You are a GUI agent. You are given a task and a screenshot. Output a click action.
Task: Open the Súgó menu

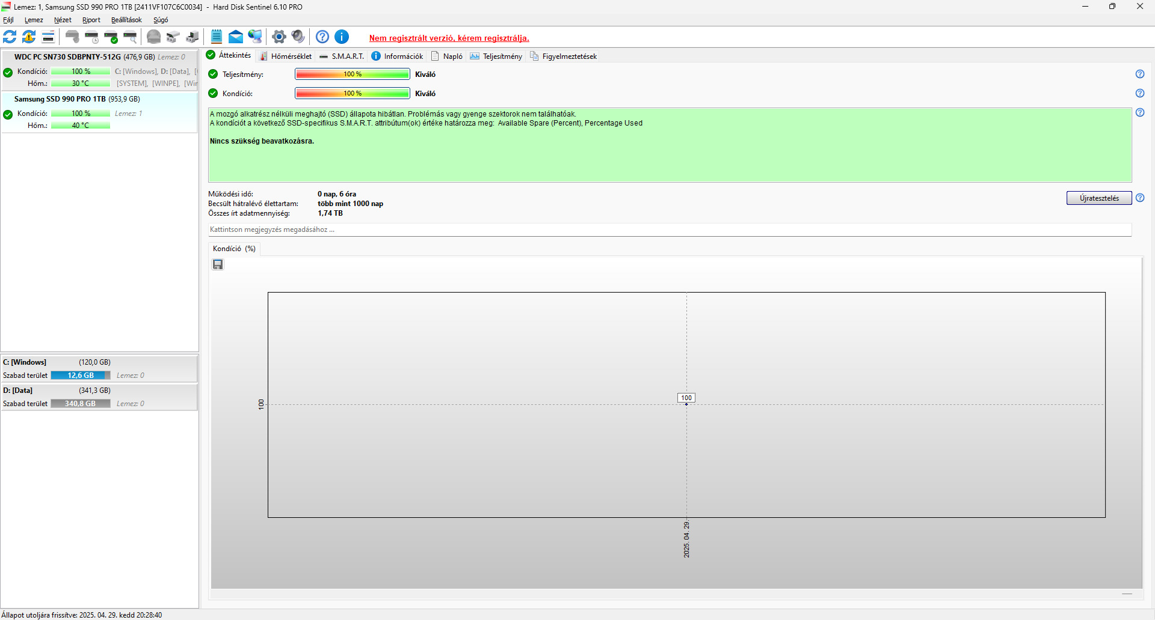161,20
